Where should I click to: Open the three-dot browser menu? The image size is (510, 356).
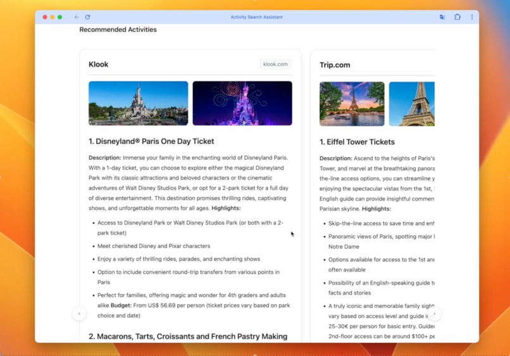tap(472, 17)
